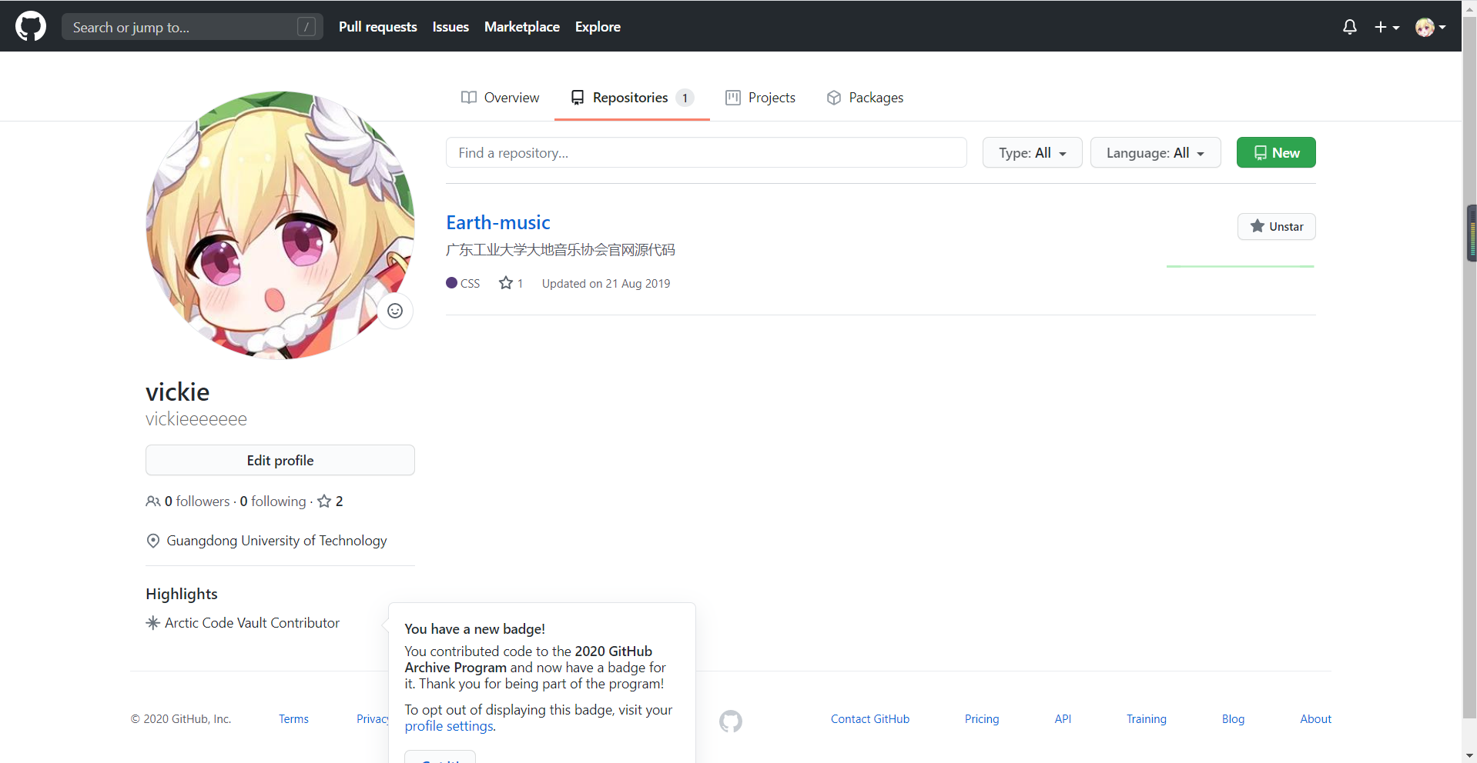Create a new repository with New button
1477x763 pixels.
pos(1276,152)
